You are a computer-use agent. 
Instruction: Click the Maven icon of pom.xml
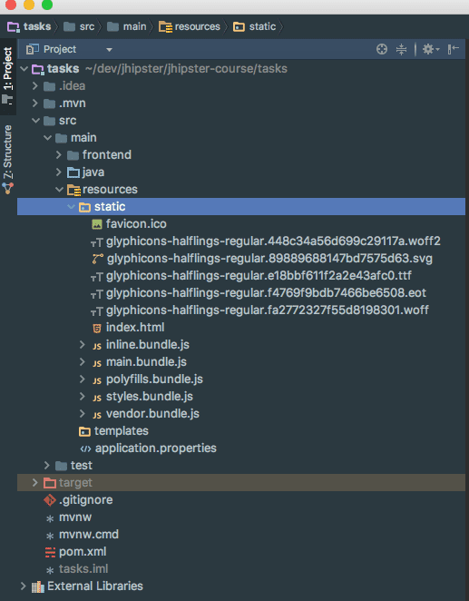[x=50, y=552]
